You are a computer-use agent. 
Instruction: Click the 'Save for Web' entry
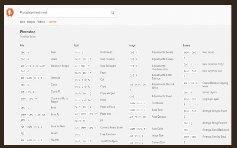point(59,127)
